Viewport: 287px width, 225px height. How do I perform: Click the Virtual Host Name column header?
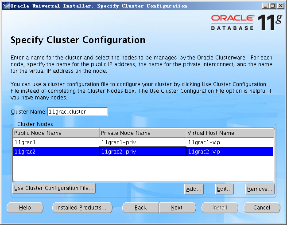(229, 133)
